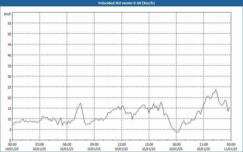Image resolution: width=243 pixels, height=152 pixels.
Task: Click the '06:00' time axis label
Action: click(67, 145)
